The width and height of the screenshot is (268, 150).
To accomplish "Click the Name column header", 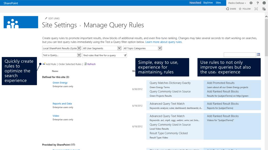I will click(55, 71).
